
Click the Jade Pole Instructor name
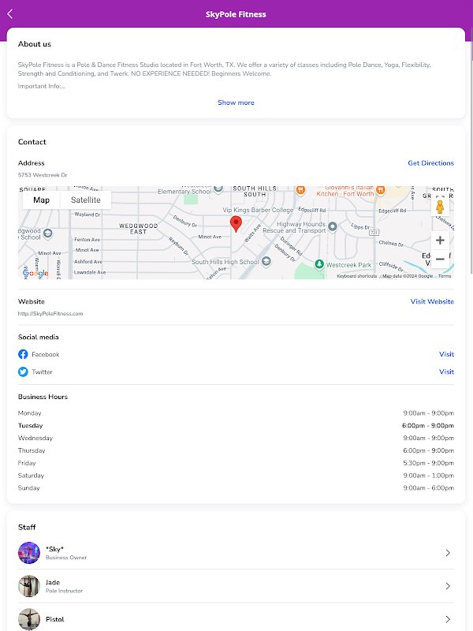point(53,582)
